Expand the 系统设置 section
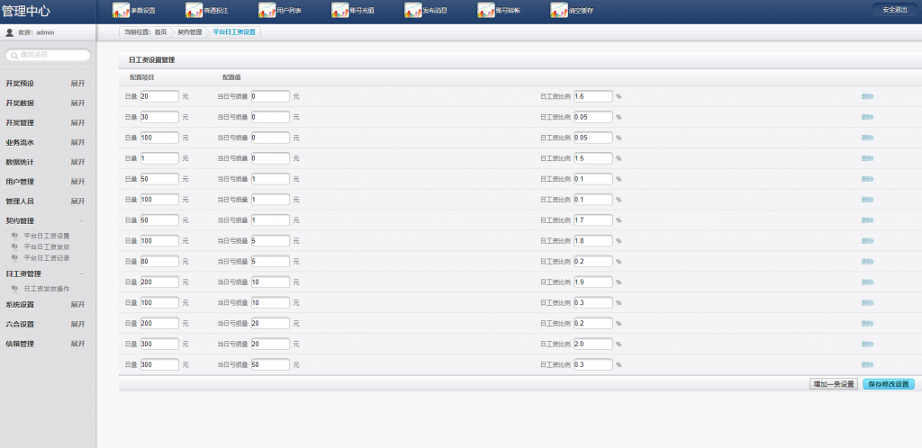The height and width of the screenshot is (448, 922). [x=78, y=305]
